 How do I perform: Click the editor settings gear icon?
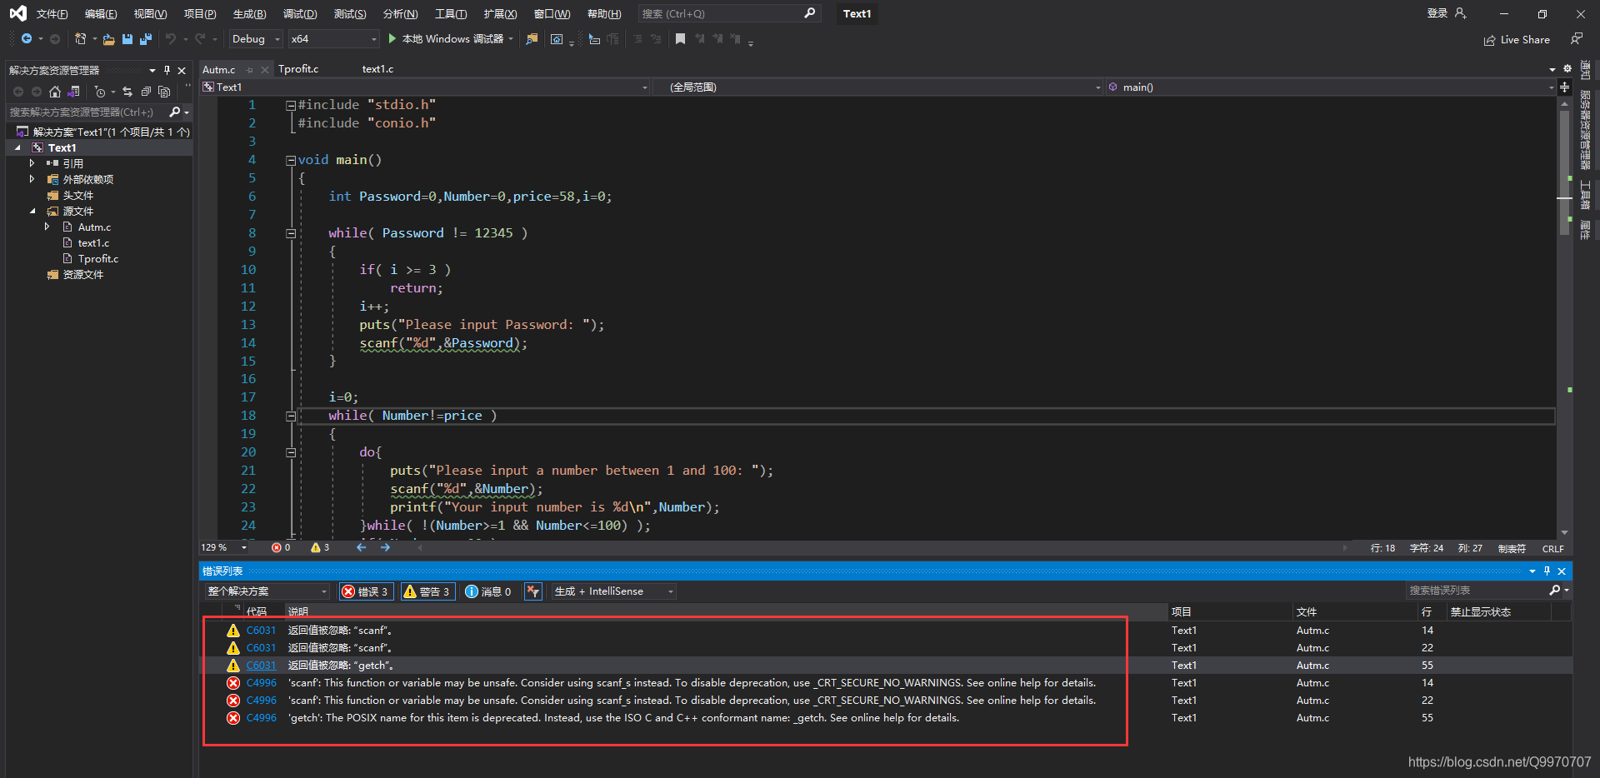pos(1567,69)
